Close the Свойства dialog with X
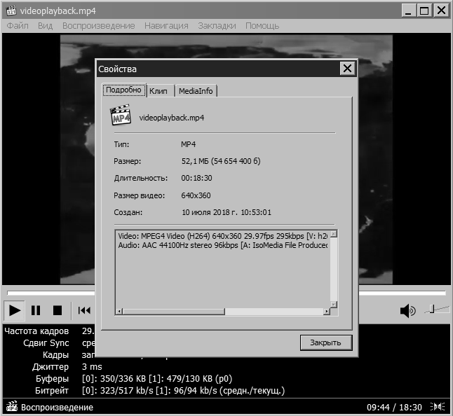 point(346,69)
